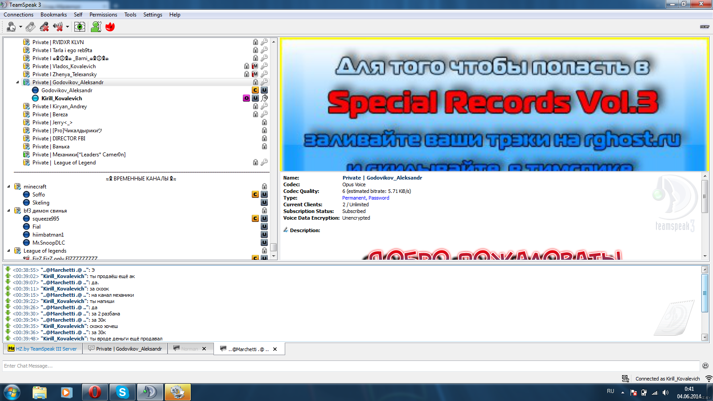This screenshot has width=713, height=401.
Task: Toggle subscribe to all channels eye icon
Action: point(80,27)
